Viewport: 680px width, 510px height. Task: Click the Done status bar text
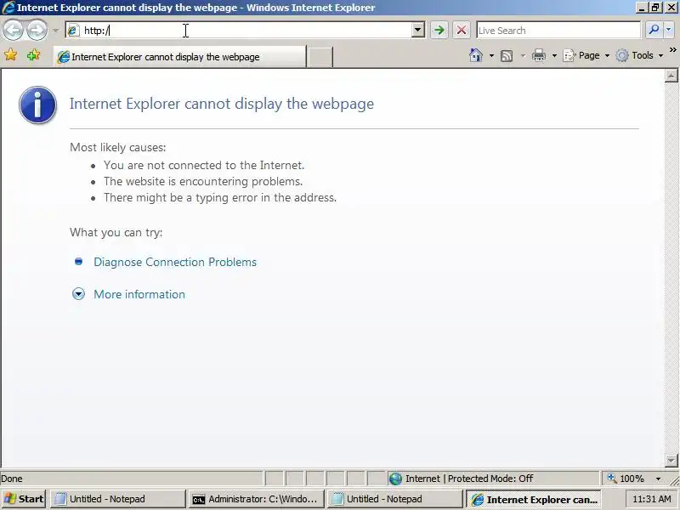pos(12,479)
